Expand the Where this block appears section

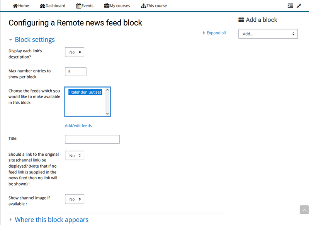coord(51,220)
